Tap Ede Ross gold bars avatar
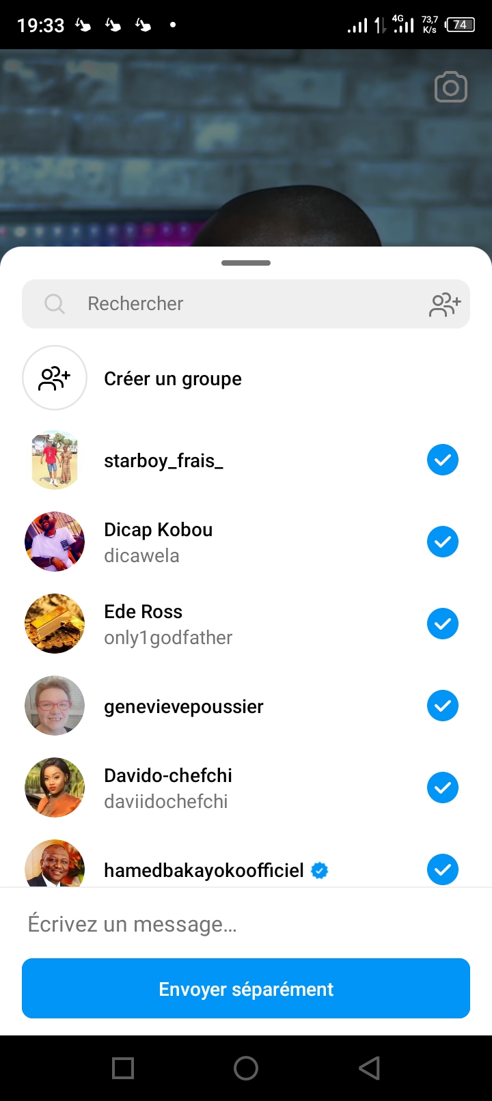Viewport: 492px width, 1101px height. pos(55,624)
